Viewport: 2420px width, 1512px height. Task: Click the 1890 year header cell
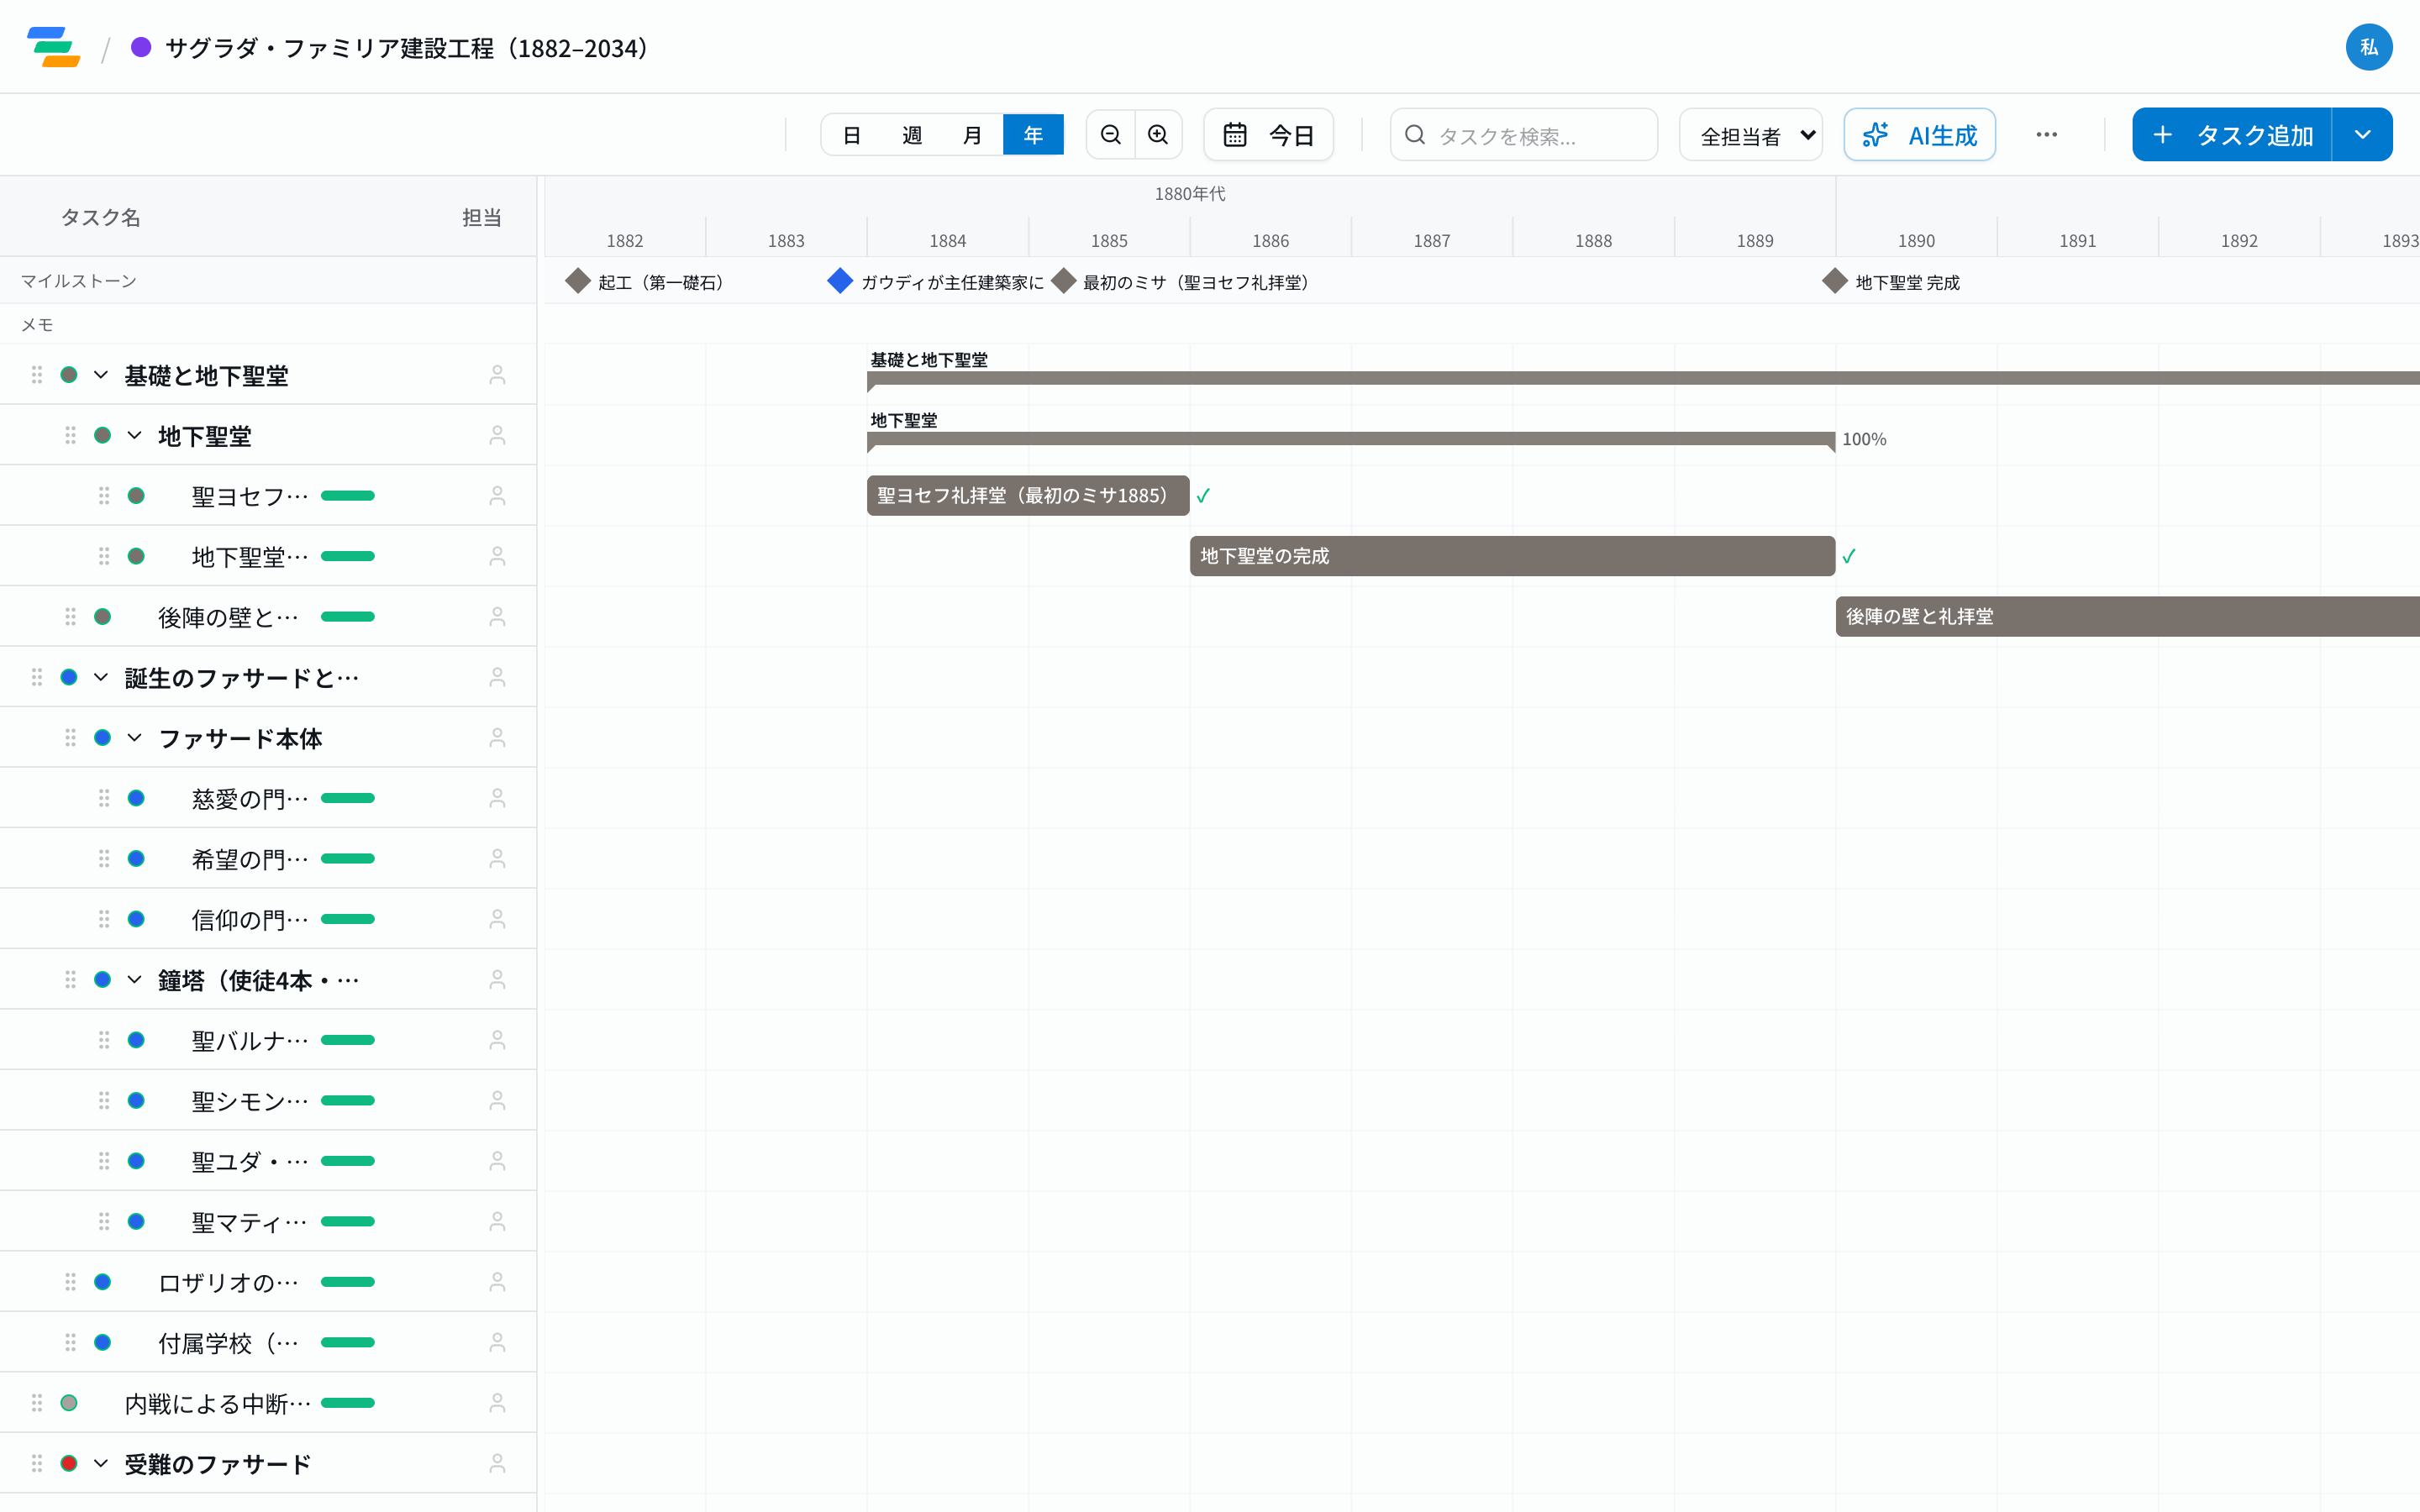[1916, 240]
